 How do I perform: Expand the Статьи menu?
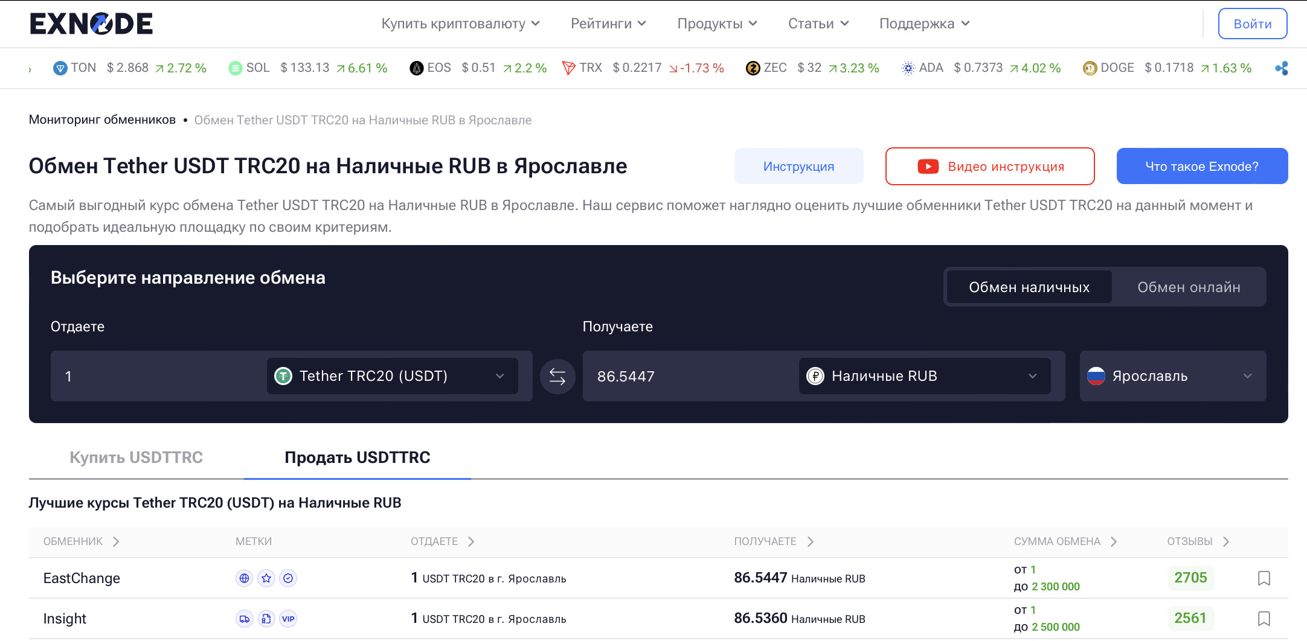818,24
